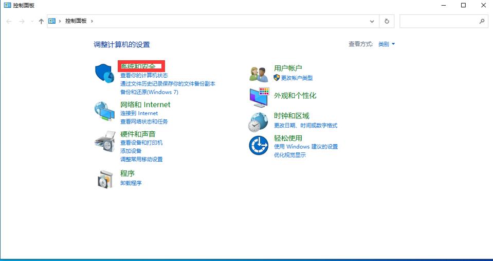Click the 轻松使用 blue circle icon
This screenshot has width=493, height=261.
[x=259, y=145]
